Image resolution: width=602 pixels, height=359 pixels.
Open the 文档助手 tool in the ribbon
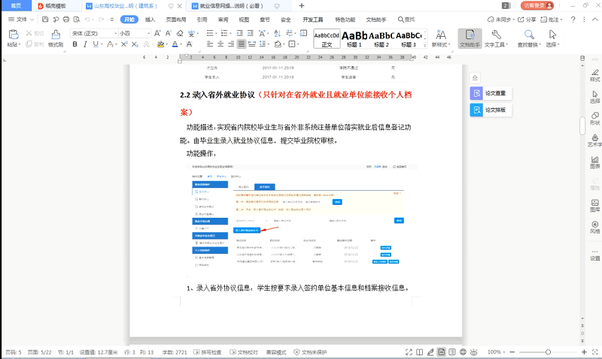[470, 38]
